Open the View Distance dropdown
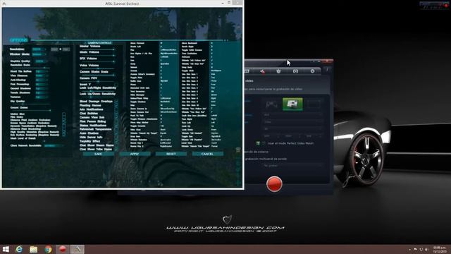 coord(42,75)
